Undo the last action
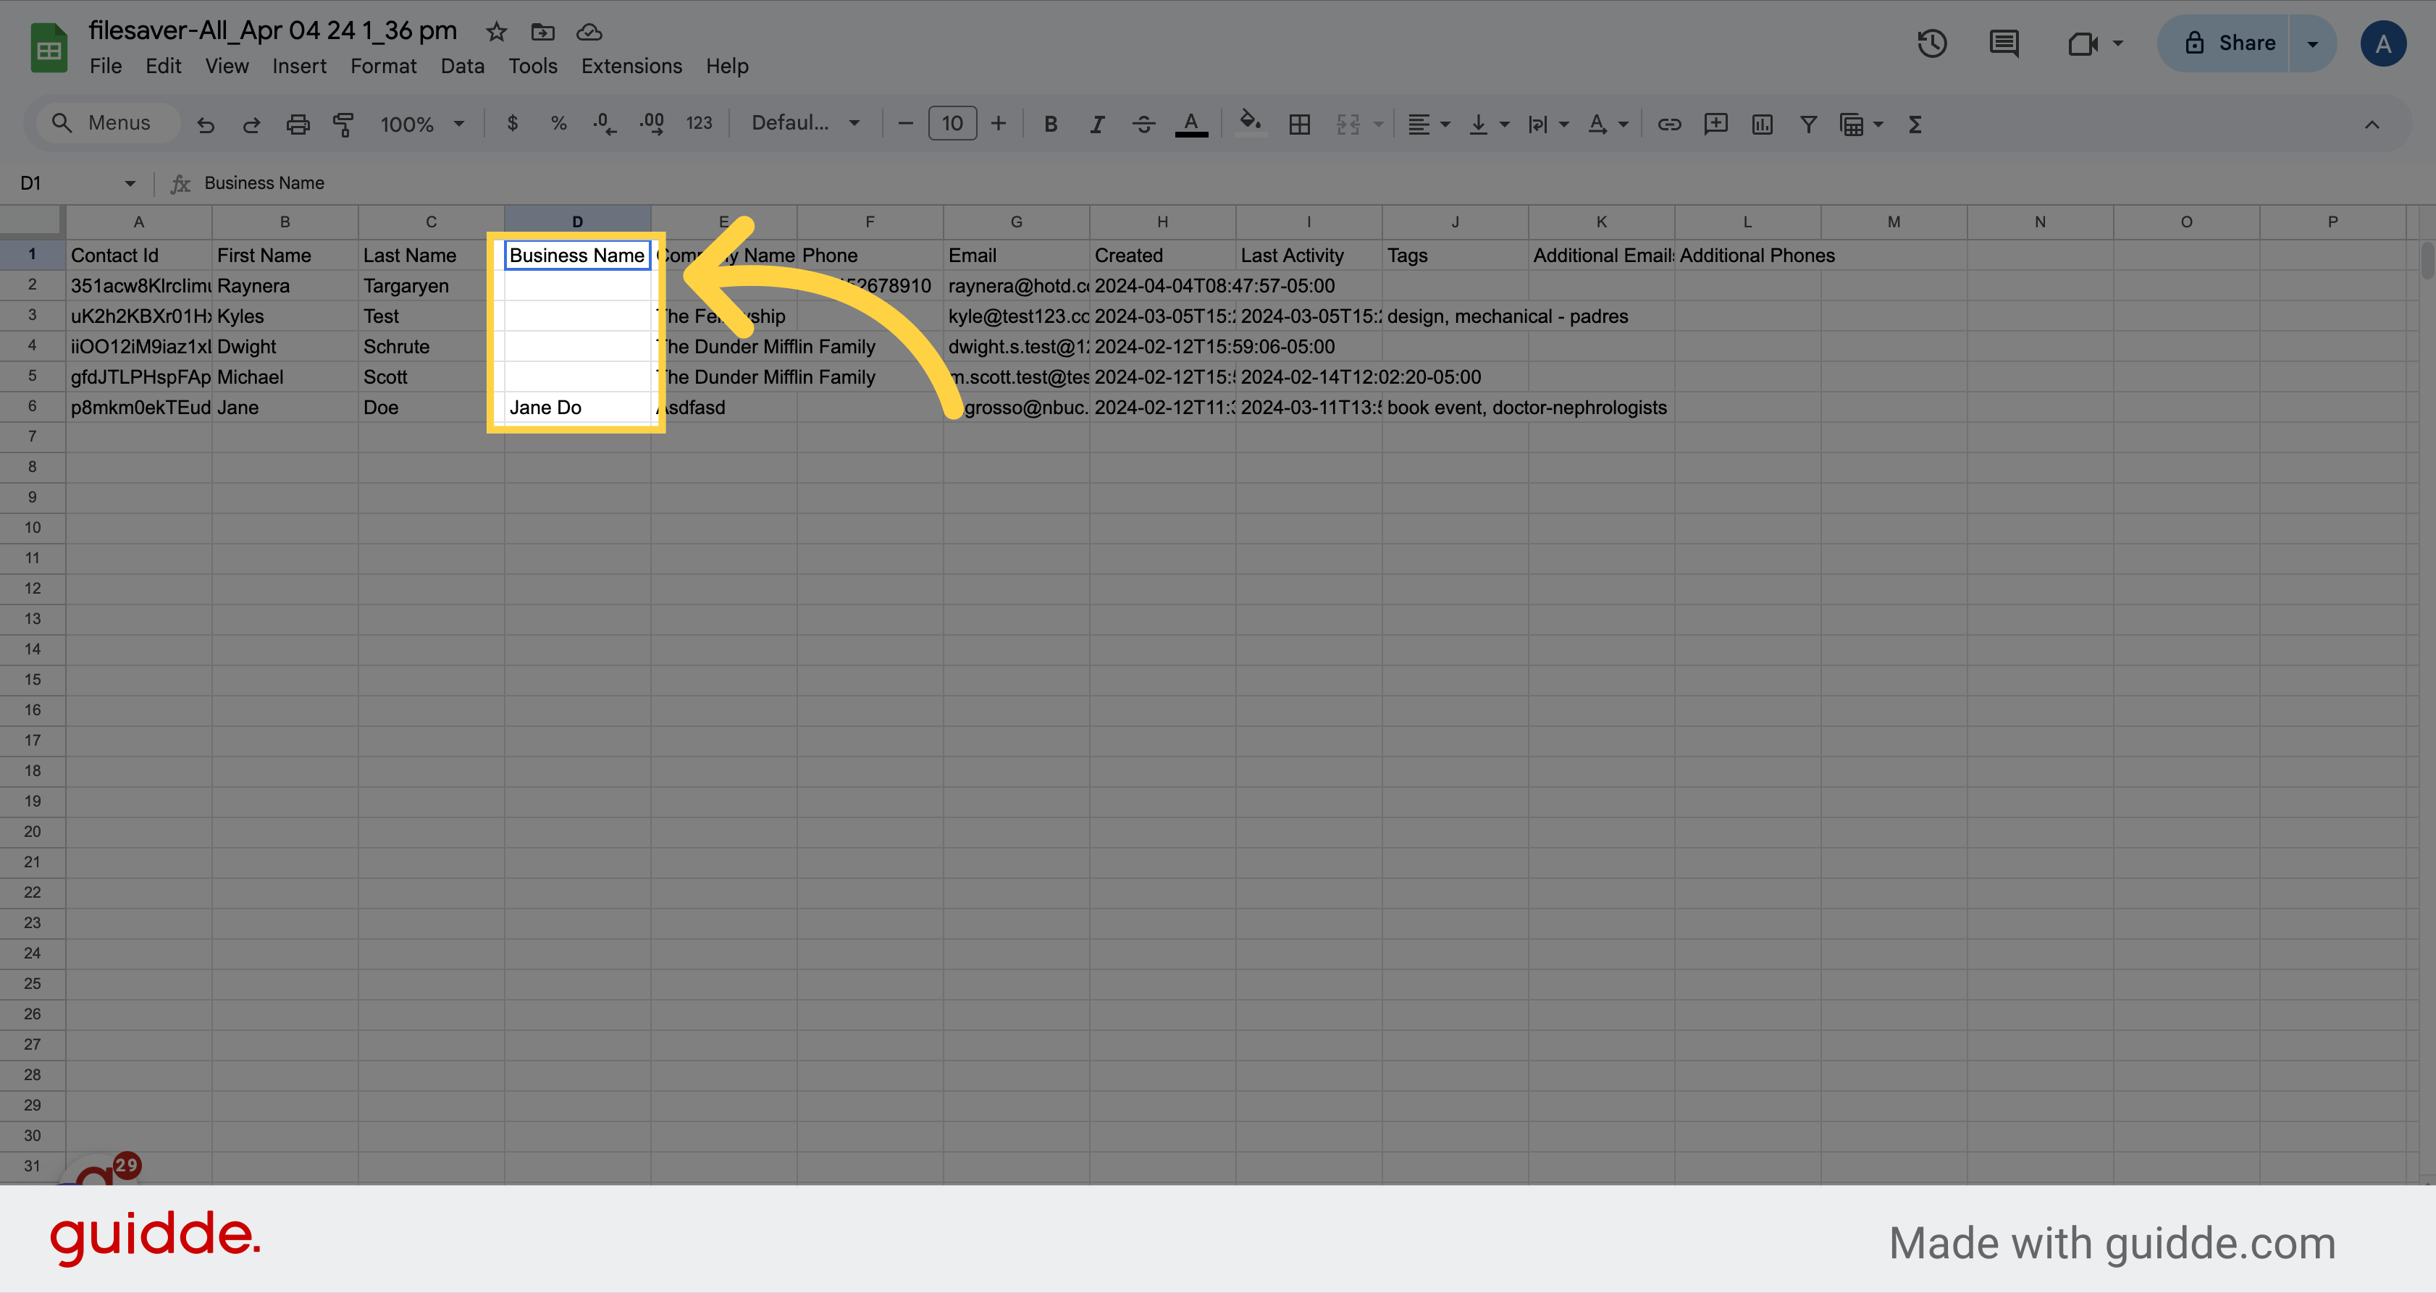Viewport: 2436px width, 1293px height. point(205,124)
